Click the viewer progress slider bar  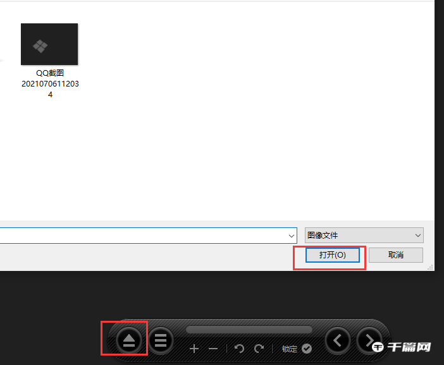(x=249, y=330)
